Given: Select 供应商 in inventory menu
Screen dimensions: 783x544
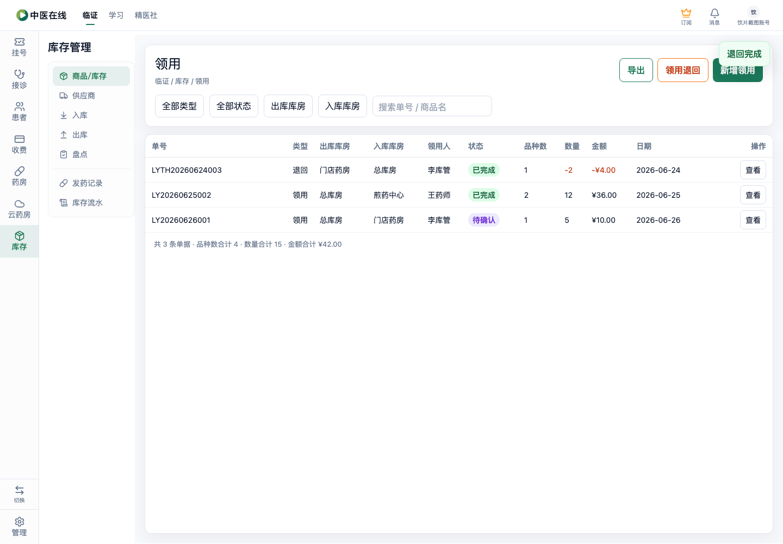Looking at the screenshot, I should (91, 96).
